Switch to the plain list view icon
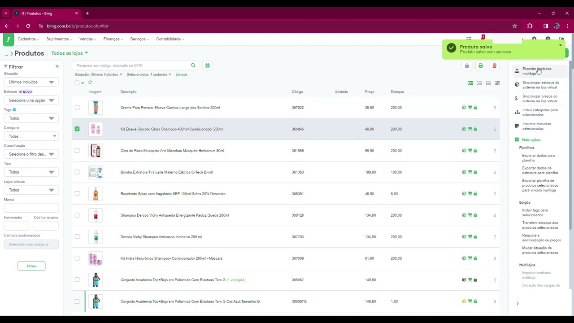This screenshot has width=574, height=323. (x=488, y=83)
